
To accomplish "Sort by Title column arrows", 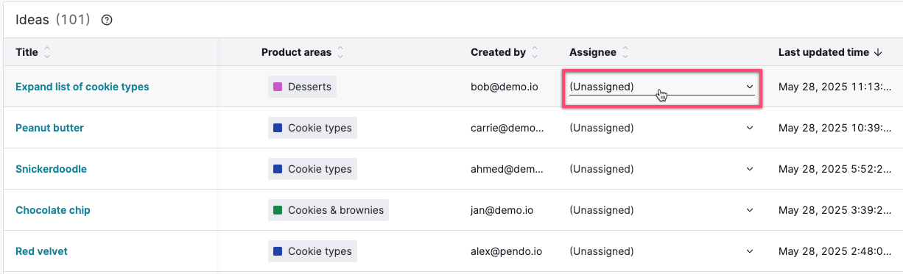I will [47, 52].
